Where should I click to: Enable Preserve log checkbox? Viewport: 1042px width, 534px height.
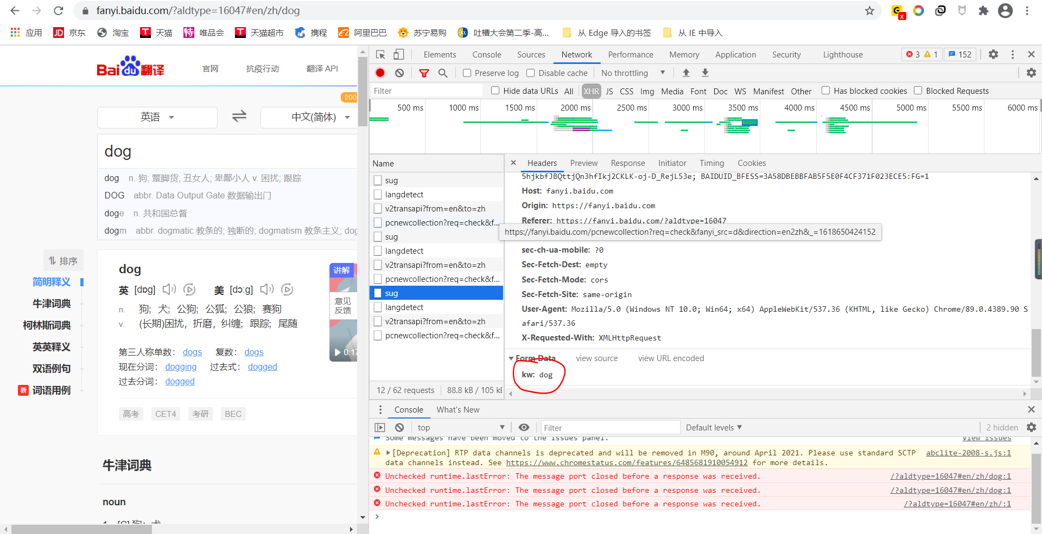(x=467, y=73)
